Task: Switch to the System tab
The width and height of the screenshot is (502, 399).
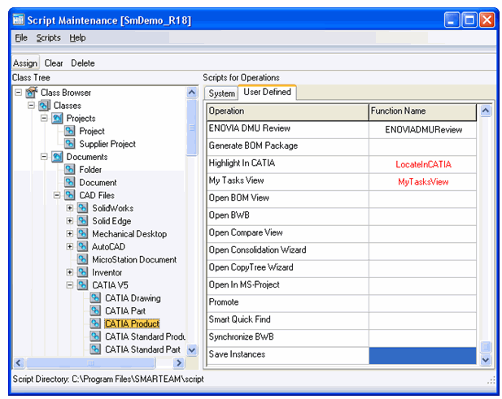Action: click(222, 93)
